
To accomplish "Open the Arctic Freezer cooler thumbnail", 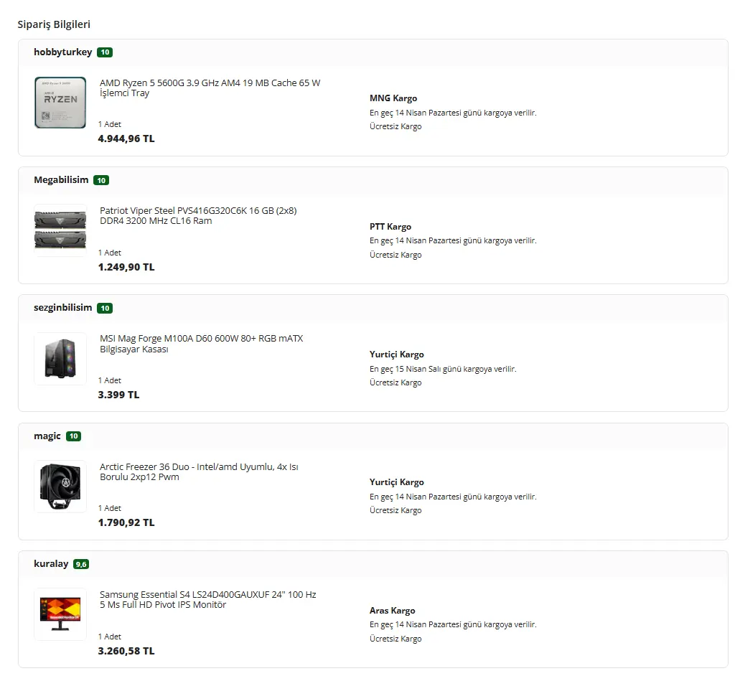I will tap(60, 487).
